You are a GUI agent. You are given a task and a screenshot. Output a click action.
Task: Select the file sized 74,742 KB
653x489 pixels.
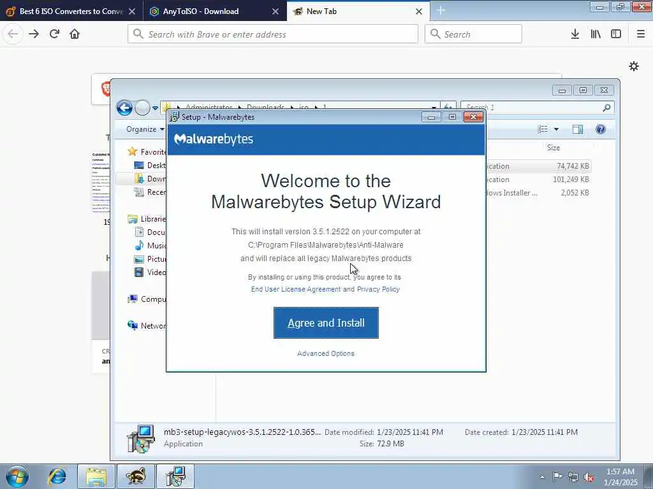[539, 166]
